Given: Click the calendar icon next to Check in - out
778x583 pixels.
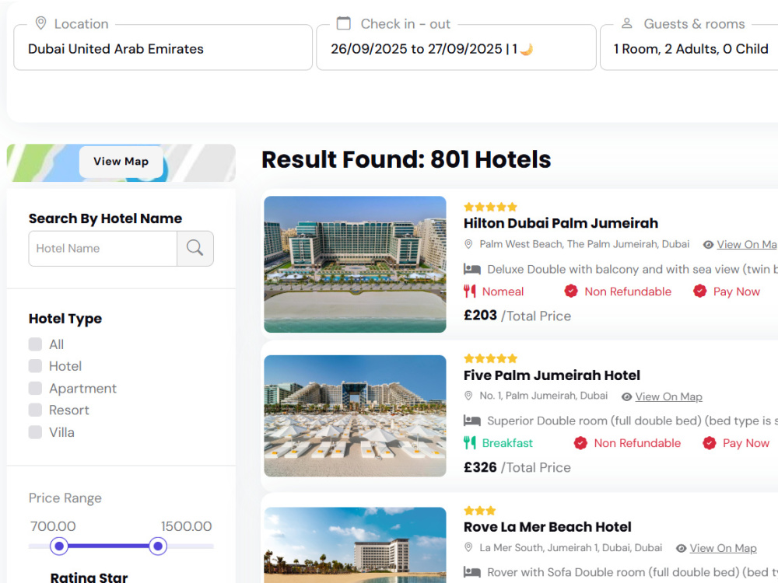Looking at the screenshot, I should (343, 23).
